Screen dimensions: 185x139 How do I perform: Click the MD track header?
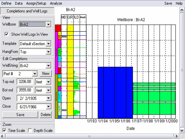tap(64, 19)
